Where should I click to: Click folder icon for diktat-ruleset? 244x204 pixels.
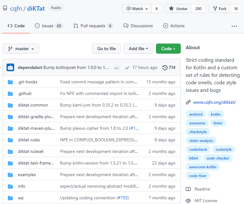click(10, 152)
